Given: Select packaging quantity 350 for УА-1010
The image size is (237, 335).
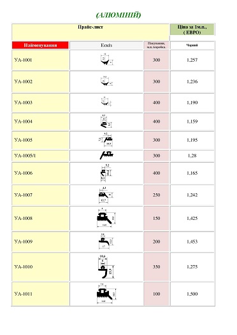Looking at the screenshot, I should pos(156,267).
